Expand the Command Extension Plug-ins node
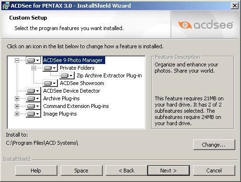 tap(17, 106)
